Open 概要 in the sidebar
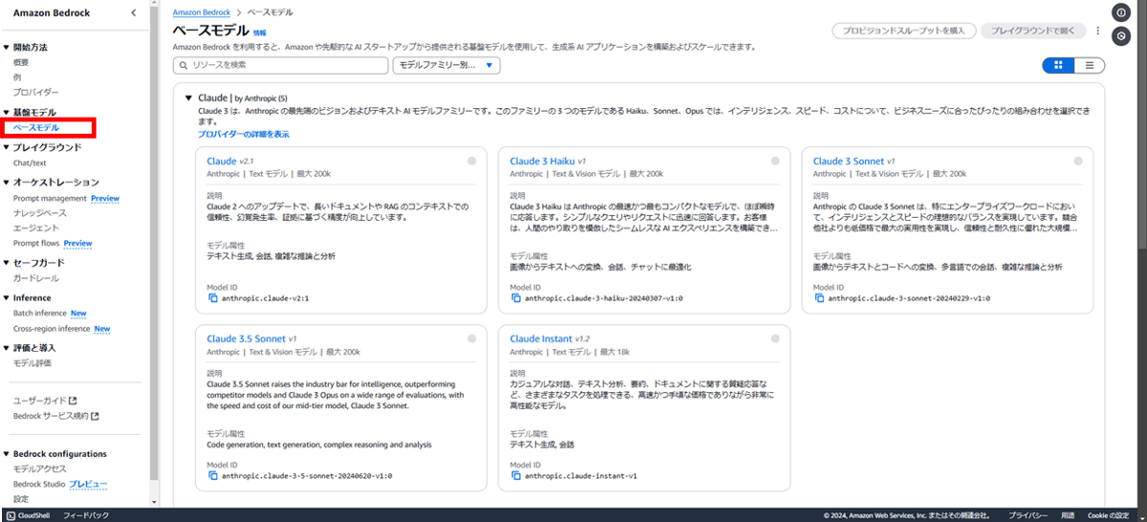Viewport: 1147px width, 522px height. coord(21,62)
